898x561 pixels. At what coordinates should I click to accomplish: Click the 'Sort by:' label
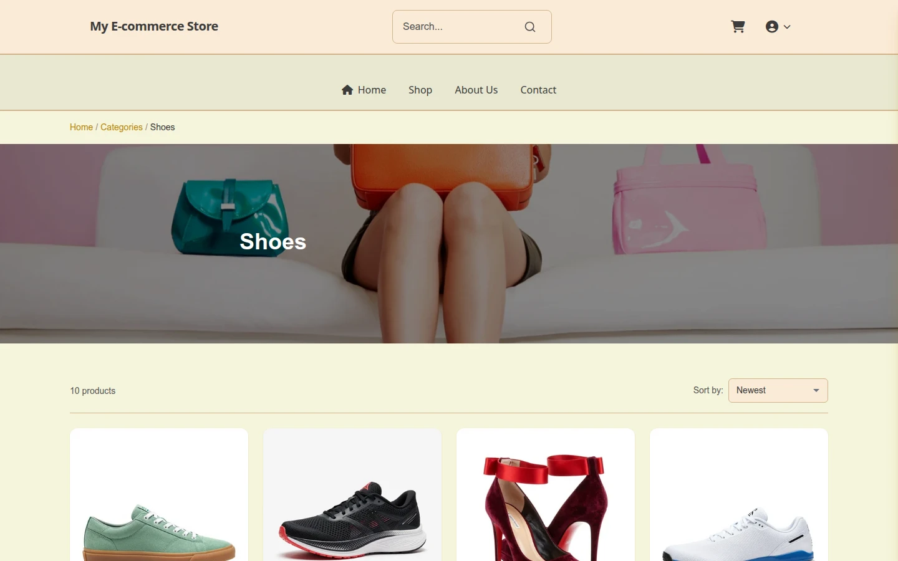(708, 390)
